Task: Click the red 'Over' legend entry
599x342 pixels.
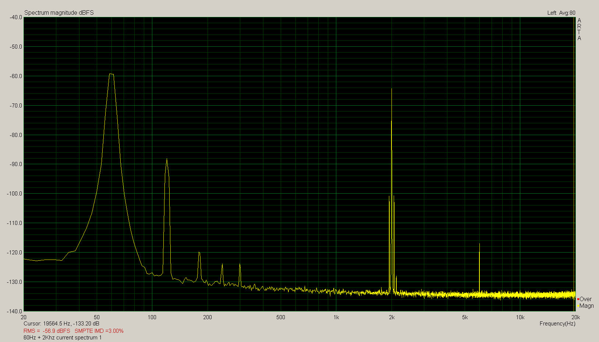Action: [x=584, y=299]
